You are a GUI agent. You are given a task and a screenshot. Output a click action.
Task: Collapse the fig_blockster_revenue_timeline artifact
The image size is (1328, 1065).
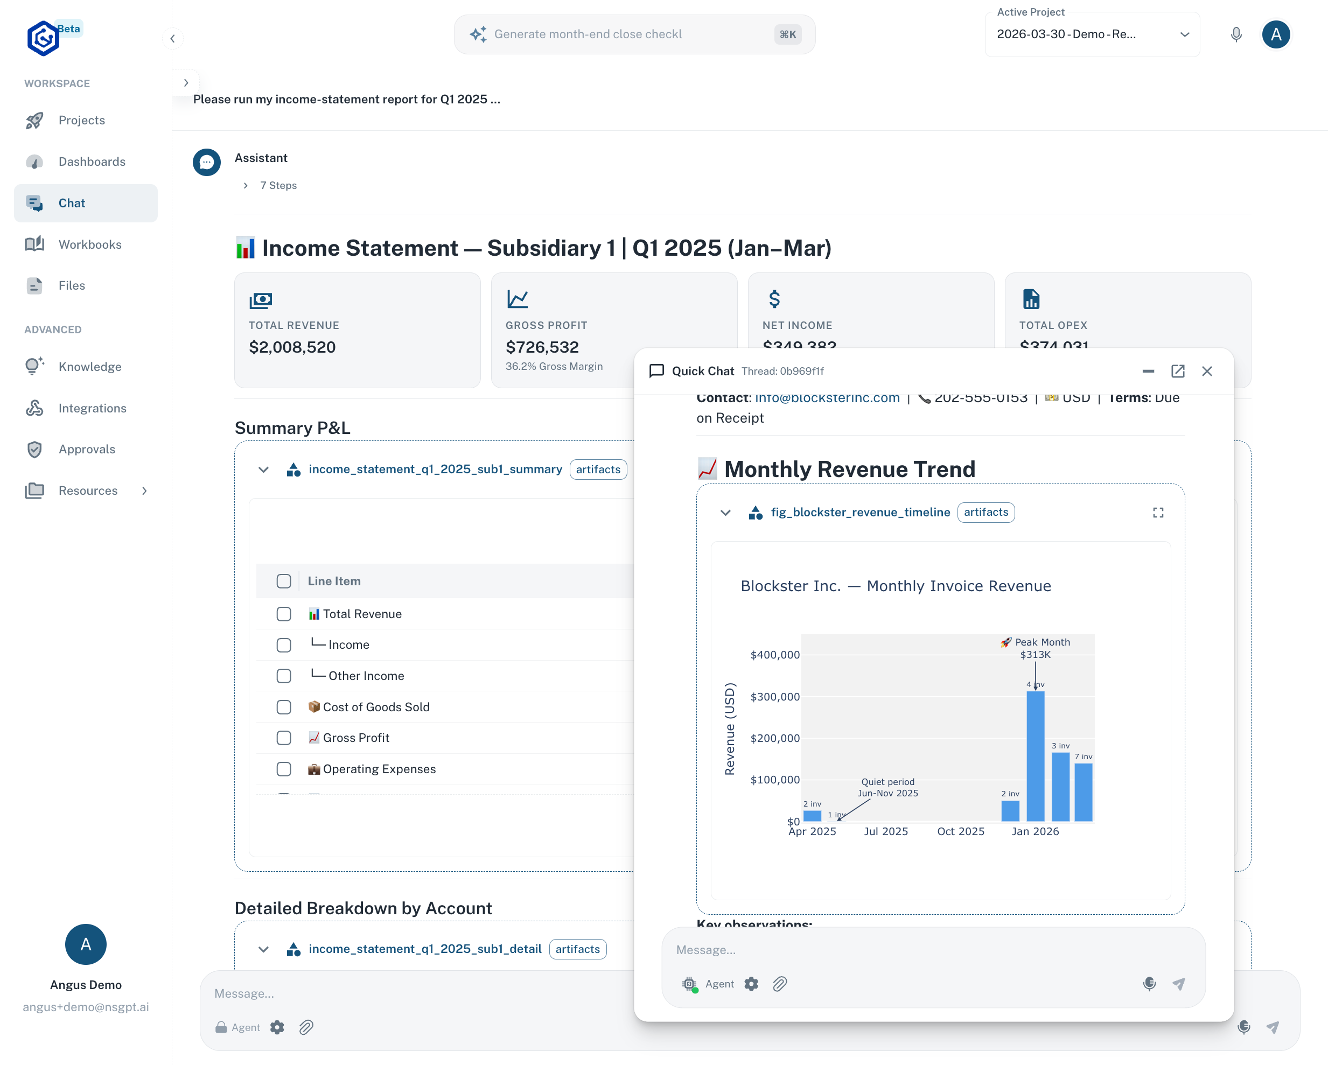725,513
